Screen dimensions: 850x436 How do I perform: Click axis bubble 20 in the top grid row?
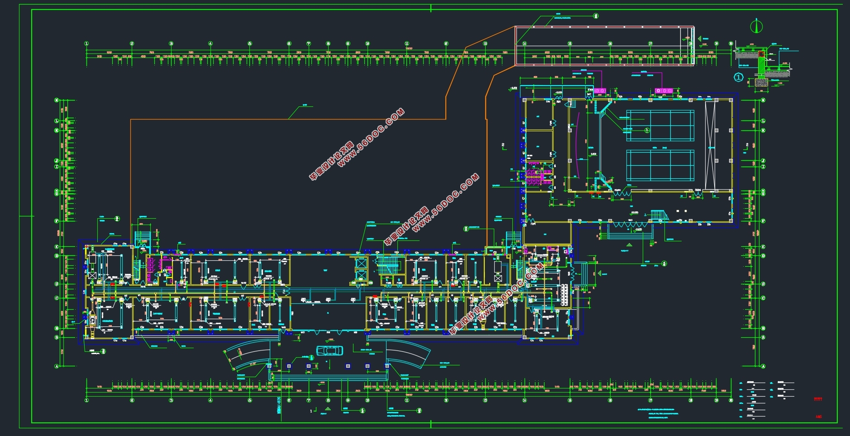[x=731, y=44]
